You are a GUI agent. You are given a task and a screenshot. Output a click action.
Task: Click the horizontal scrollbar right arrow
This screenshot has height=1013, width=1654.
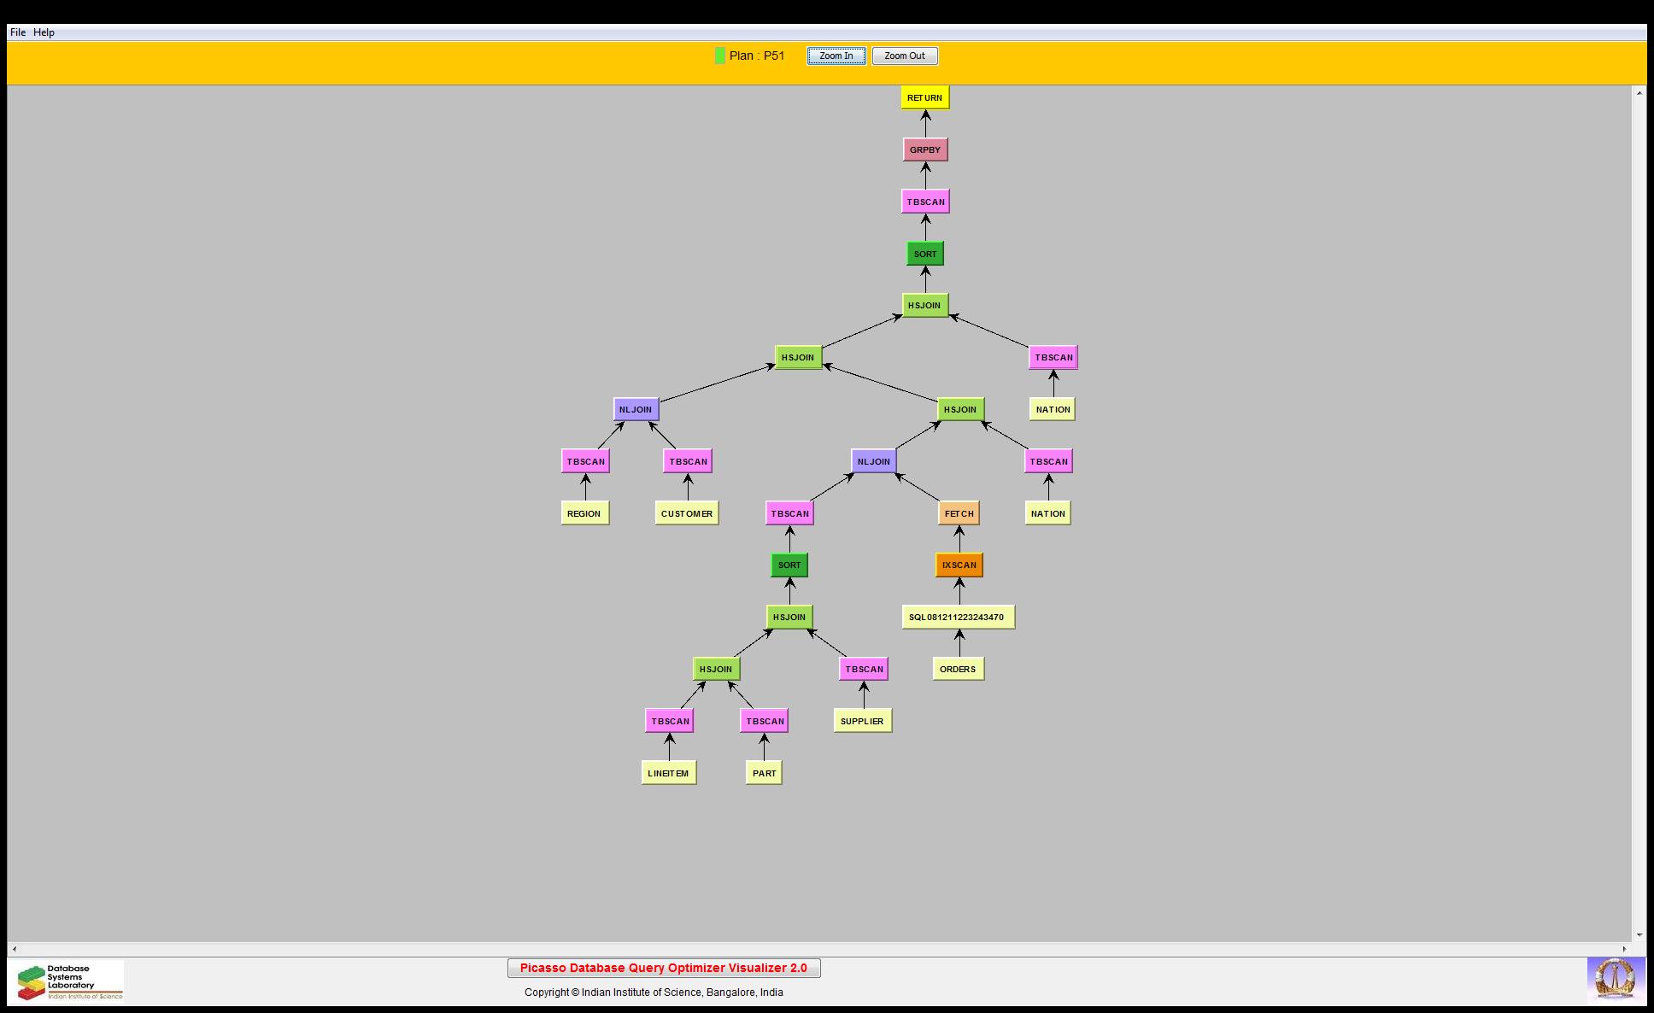tap(1625, 949)
